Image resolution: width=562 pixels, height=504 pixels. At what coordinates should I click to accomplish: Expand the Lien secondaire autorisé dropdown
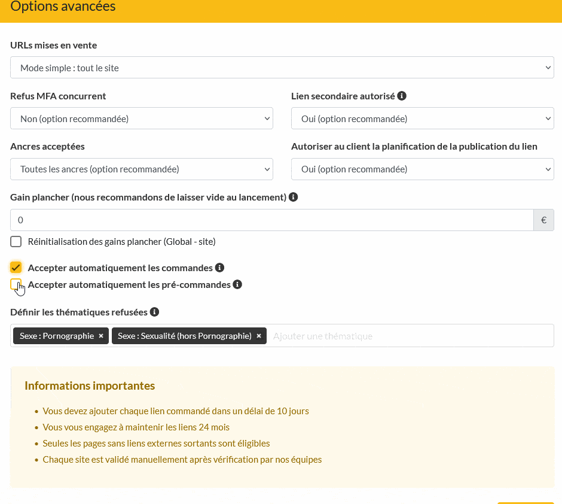pyautogui.click(x=422, y=119)
